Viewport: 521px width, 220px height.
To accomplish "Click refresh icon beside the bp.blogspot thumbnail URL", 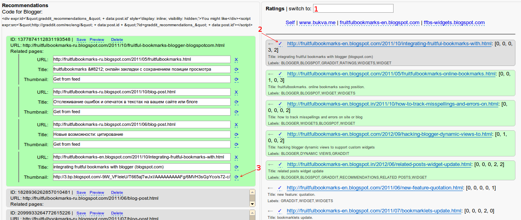I will click(236, 177).
